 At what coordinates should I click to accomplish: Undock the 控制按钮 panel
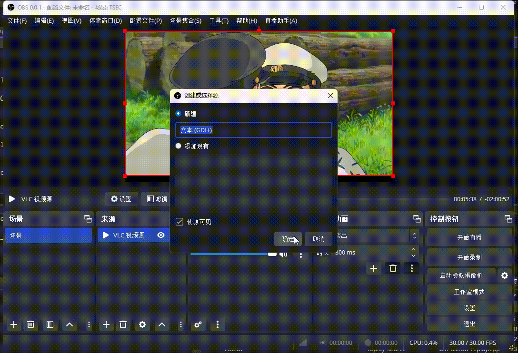click(x=508, y=218)
